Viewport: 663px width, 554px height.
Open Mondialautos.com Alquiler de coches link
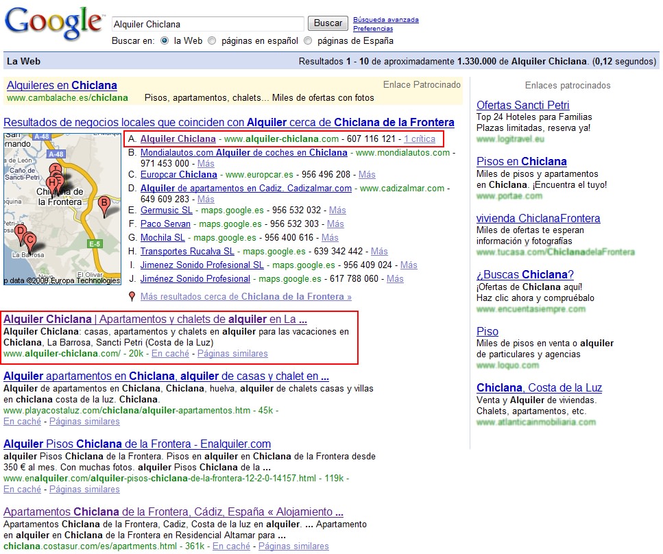(244, 153)
